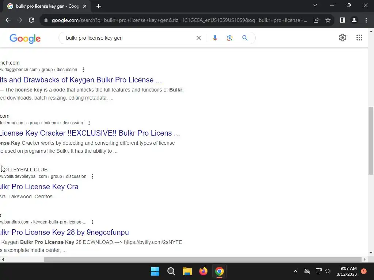Open Drawbacks of Keygen Bulkr Pro result

81,80
